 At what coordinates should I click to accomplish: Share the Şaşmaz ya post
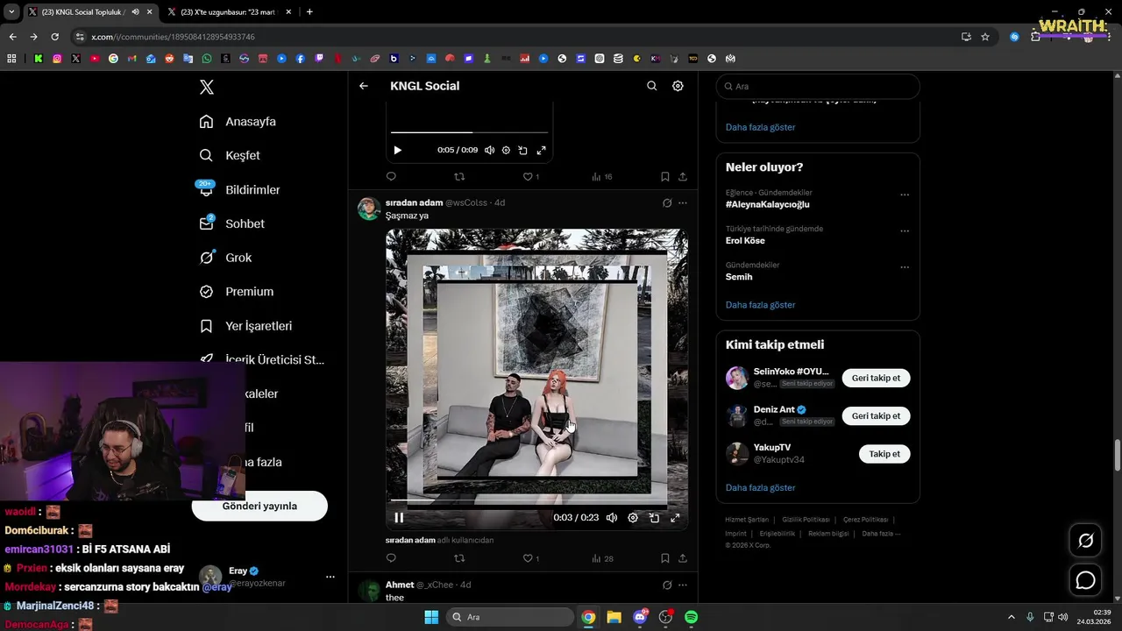[683, 558]
